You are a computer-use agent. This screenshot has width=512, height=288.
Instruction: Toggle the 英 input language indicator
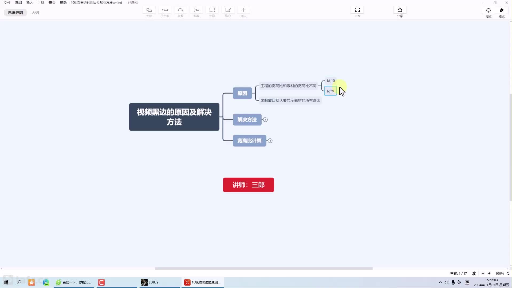(459, 282)
